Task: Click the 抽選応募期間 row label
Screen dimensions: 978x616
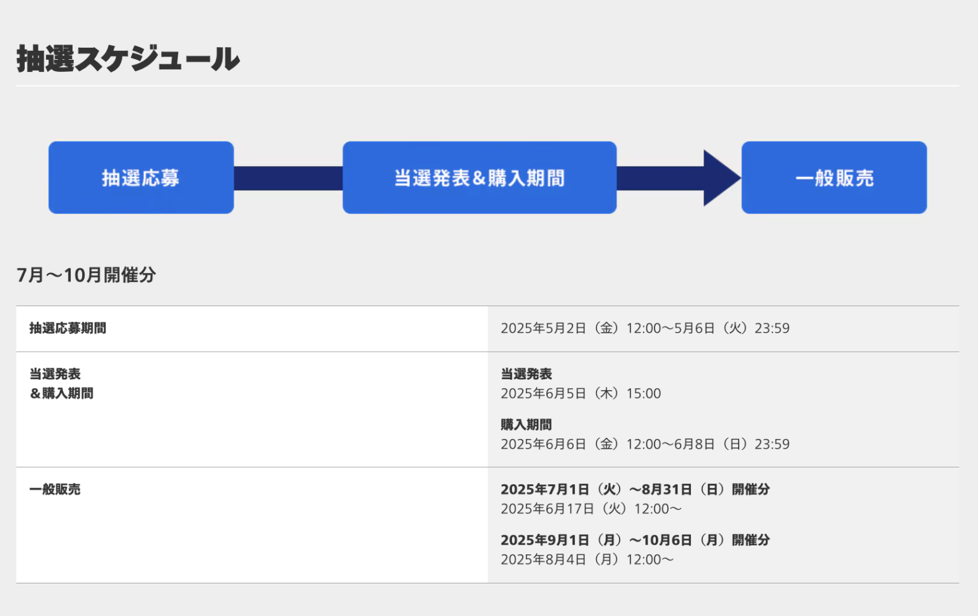Action: coord(67,328)
